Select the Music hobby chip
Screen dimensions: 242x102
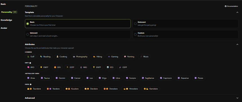pos(144,56)
